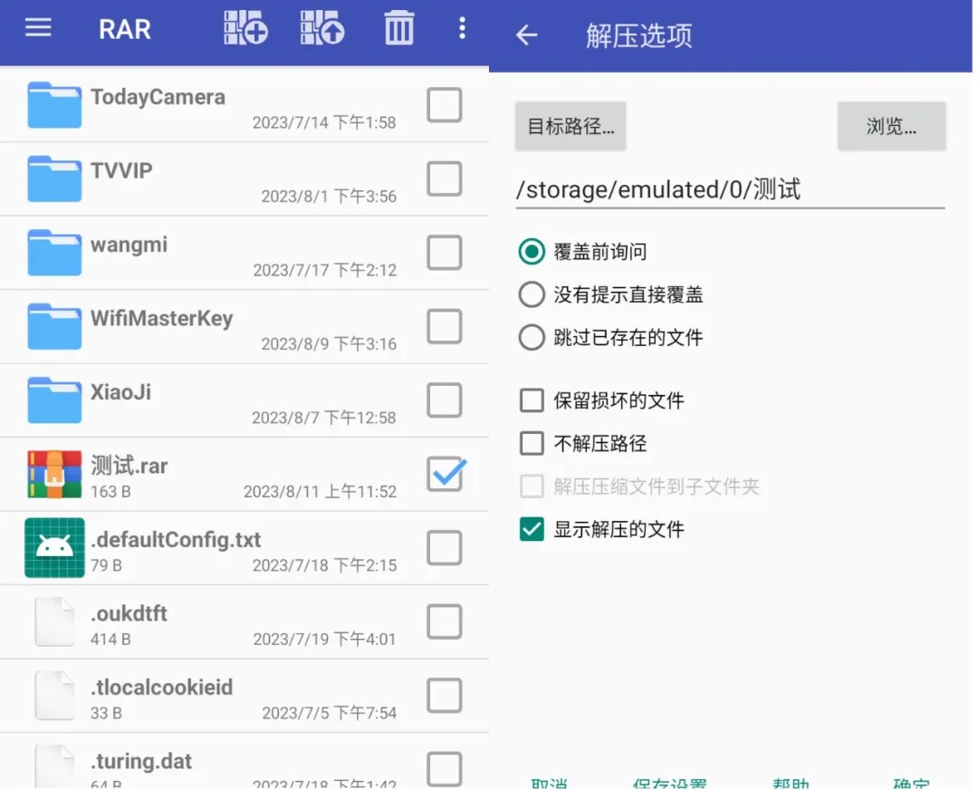Tap the add files to archive icon
978x790 pixels.
tap(245, 28)
